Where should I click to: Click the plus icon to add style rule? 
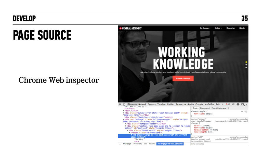click(x=242, y=111)
